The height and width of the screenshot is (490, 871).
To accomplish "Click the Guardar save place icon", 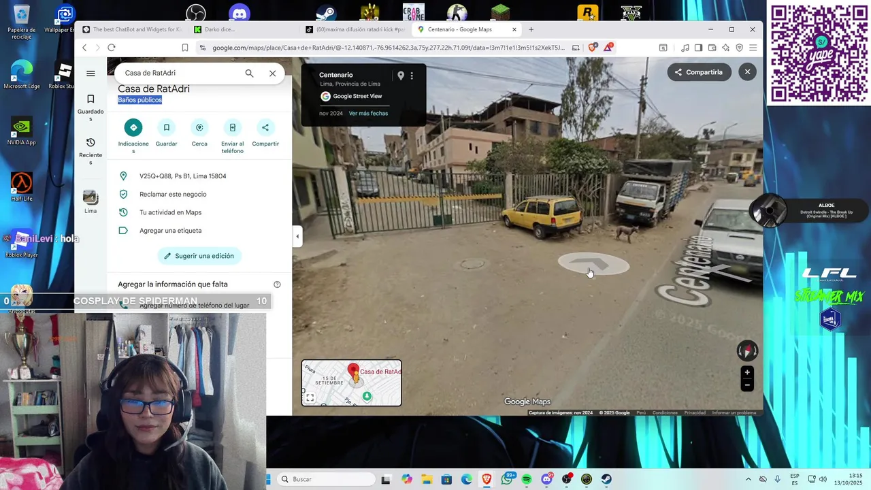I will click(x=166, y=127).
